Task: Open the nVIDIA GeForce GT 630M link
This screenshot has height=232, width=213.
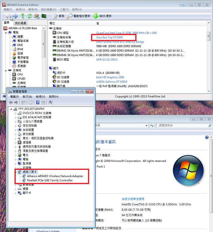Action: [111, 82]
